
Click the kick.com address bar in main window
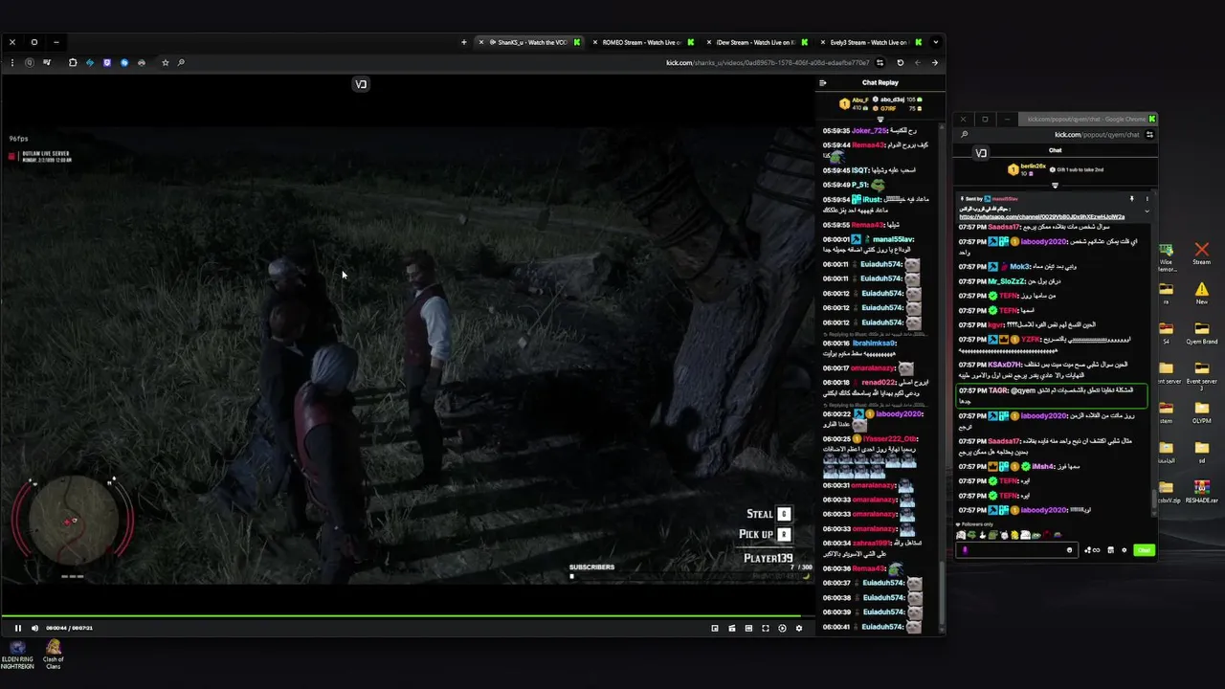pos(768,63)
